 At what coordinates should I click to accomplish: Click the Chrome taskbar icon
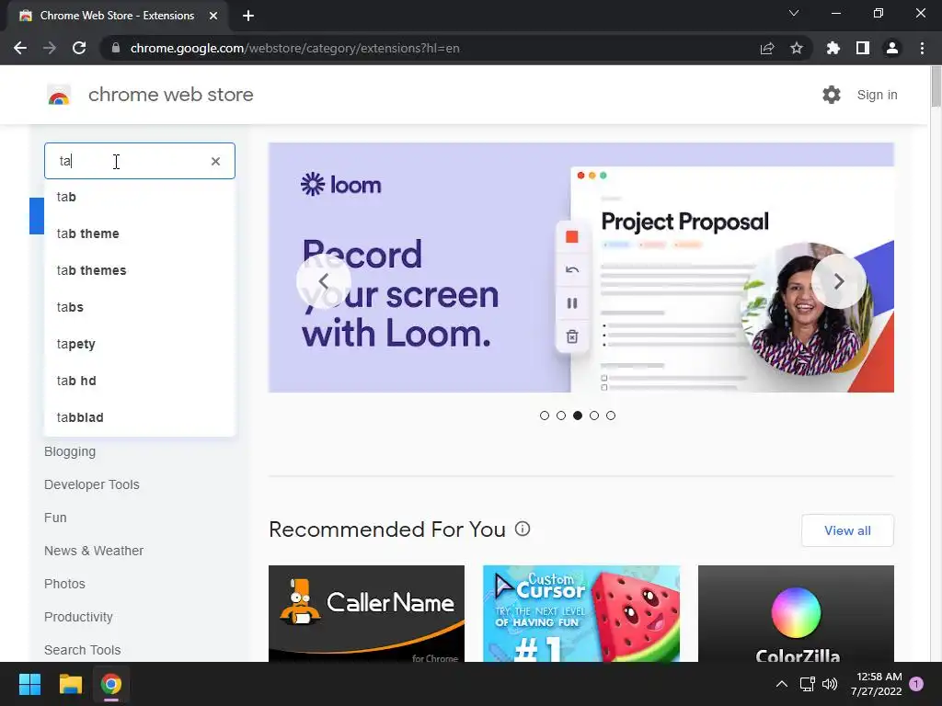pos(111,684)
